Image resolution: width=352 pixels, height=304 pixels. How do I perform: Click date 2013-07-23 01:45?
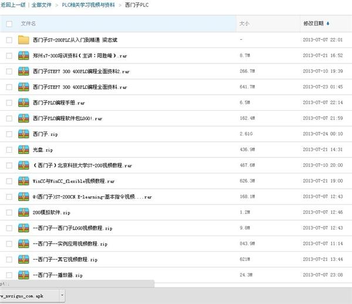323,87
